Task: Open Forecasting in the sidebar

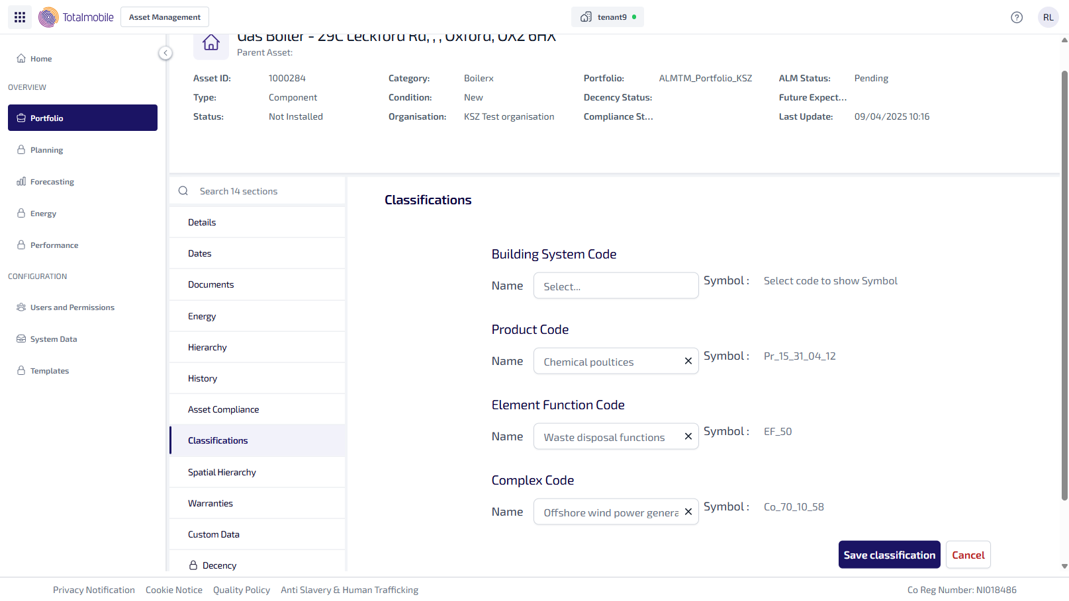Action: click(x=52, y=182)
